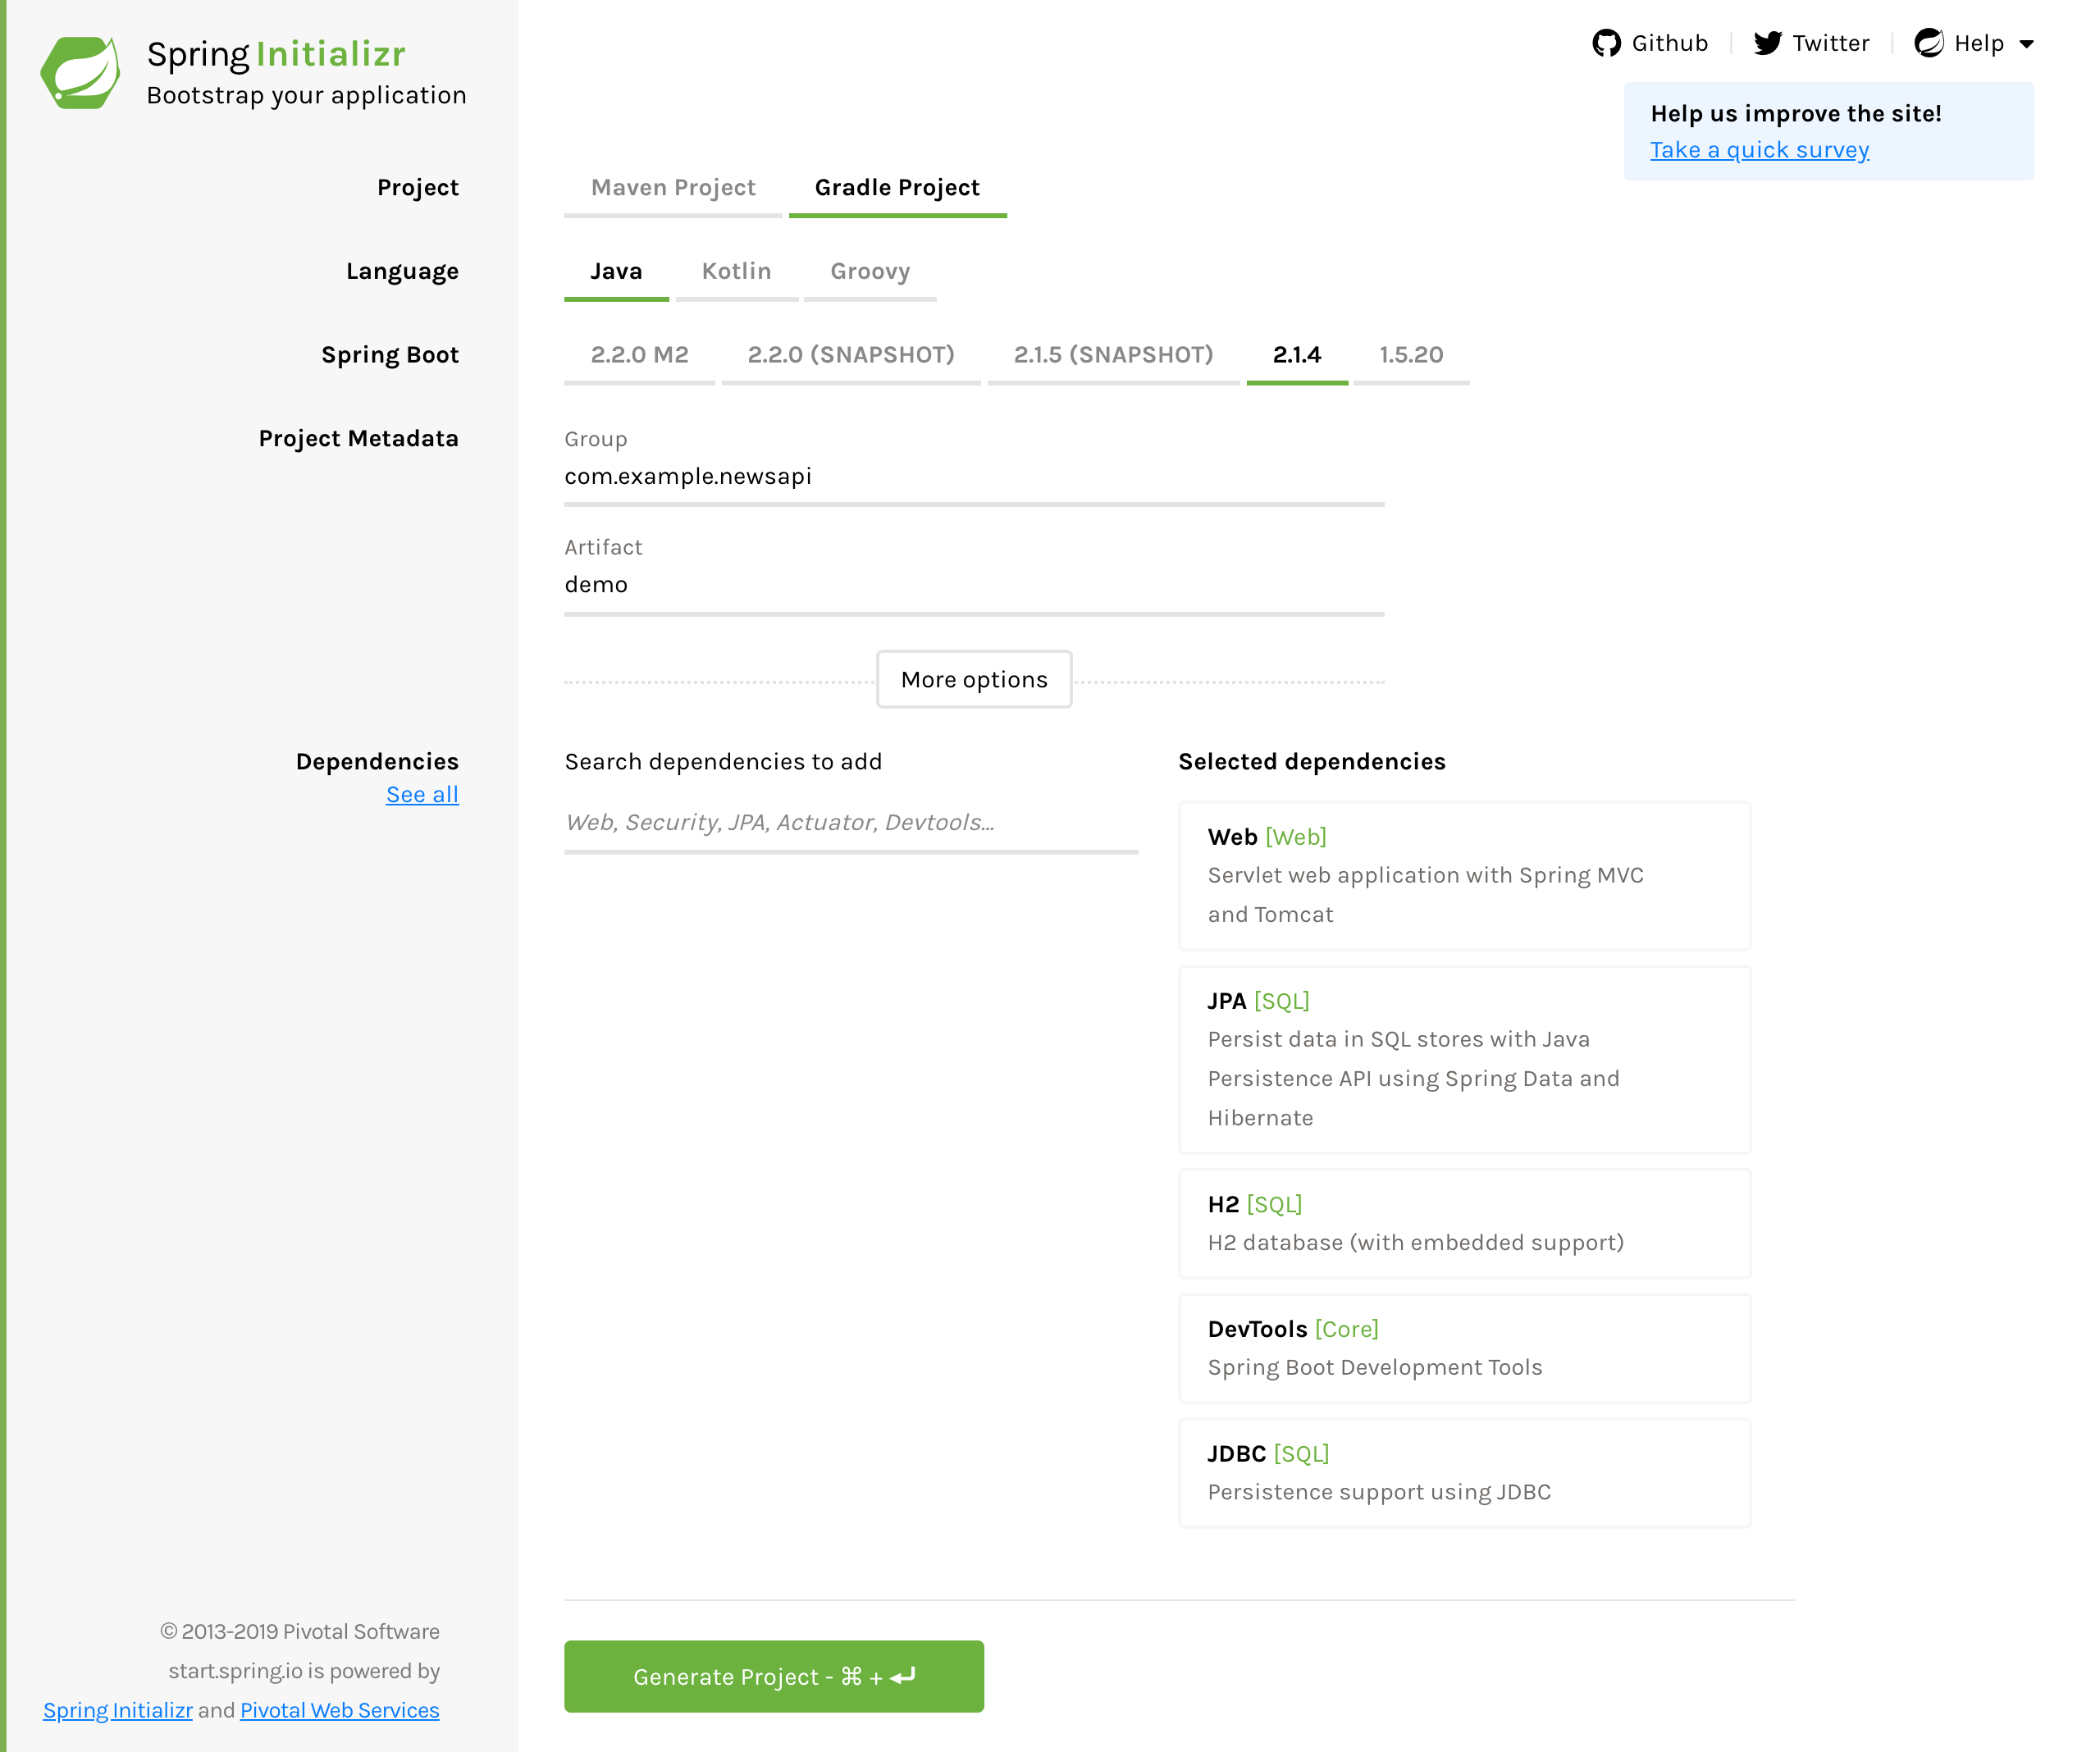This screenshot has width=2100, height=1752.
Task: Remove the Web dependency card
Action: [1464, 876]
